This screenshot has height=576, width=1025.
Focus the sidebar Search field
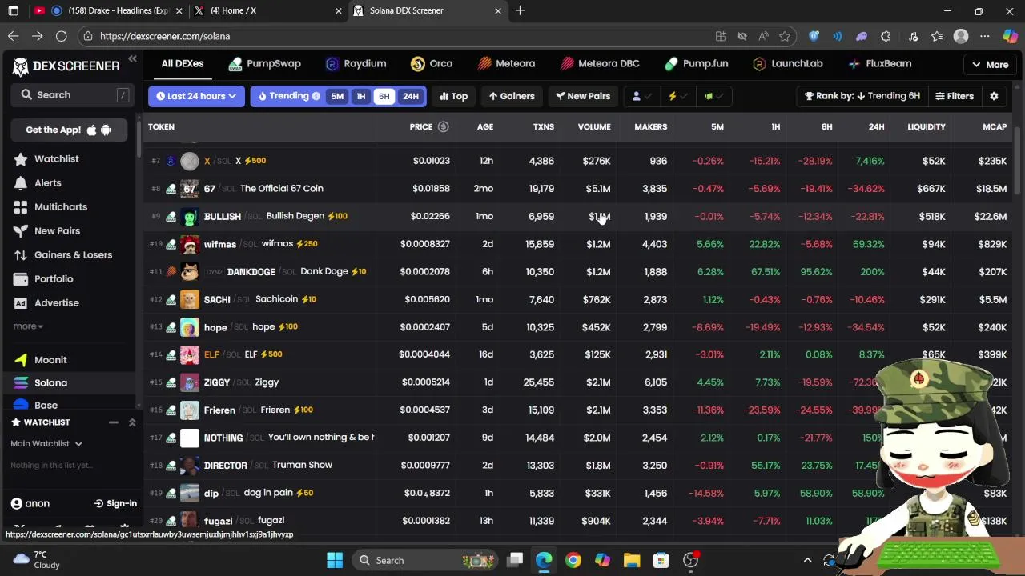(x=72, y=94)
